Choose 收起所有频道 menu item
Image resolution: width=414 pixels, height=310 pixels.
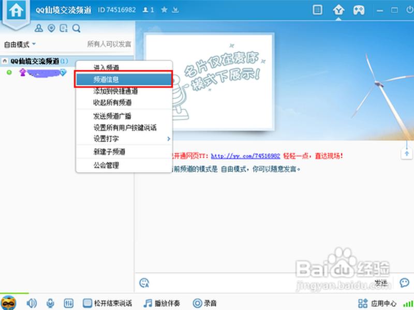124,102
